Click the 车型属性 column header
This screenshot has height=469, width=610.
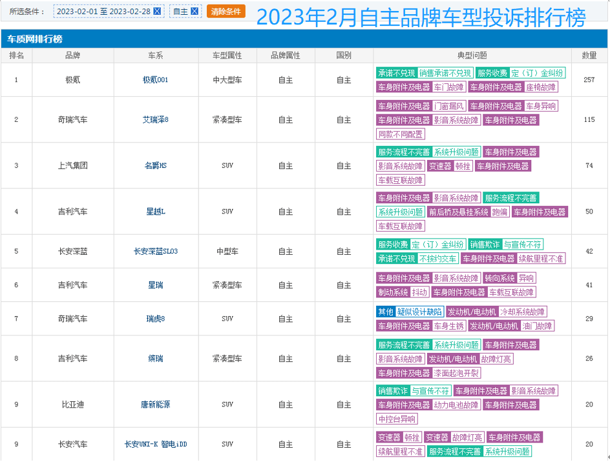(227, 55)
